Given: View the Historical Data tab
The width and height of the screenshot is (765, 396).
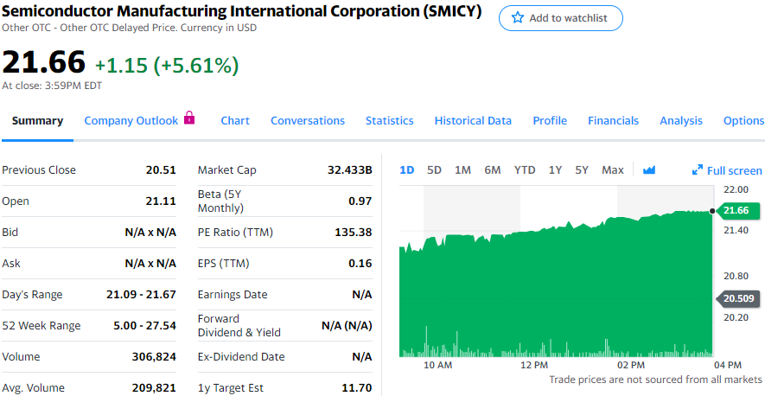Looking at the screenshot, I should click(x=473, y=121).
